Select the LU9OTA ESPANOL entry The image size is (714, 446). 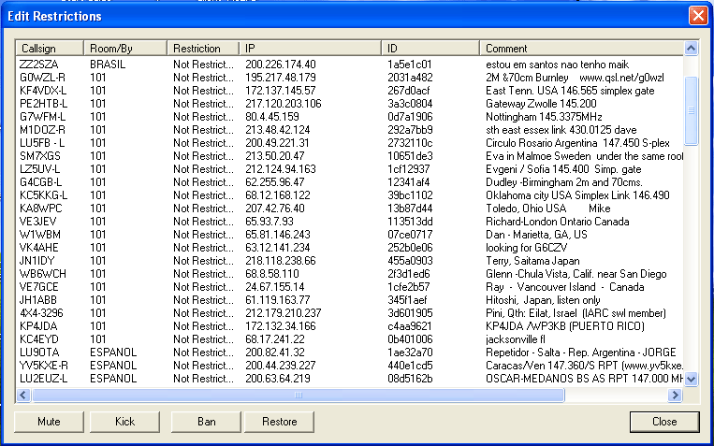[x=39, y=352]
